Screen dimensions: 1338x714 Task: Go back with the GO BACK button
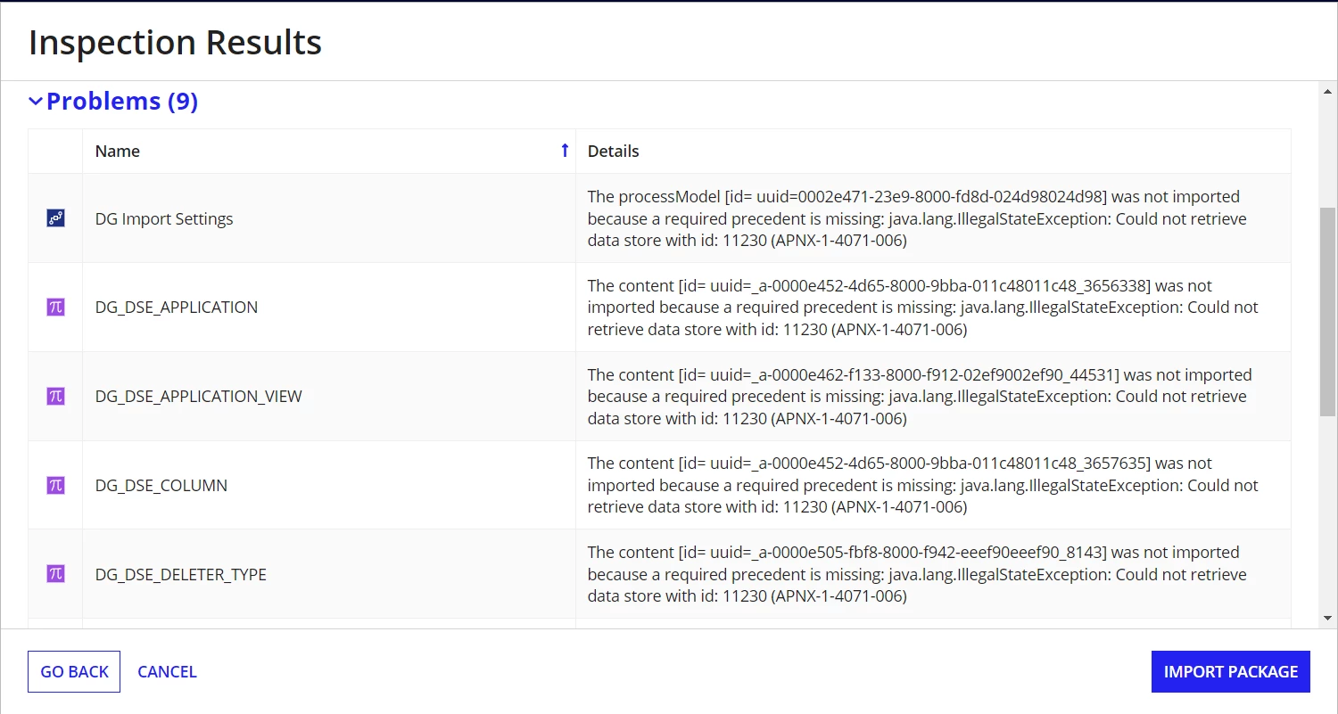pyautogui.click(x=74, y=671)
